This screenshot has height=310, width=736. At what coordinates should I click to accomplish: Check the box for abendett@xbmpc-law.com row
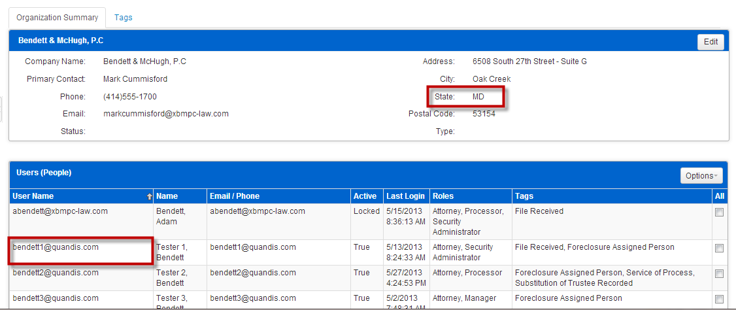719,213
